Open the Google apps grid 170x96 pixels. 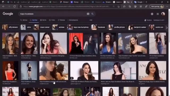click(x=158, y=14)
